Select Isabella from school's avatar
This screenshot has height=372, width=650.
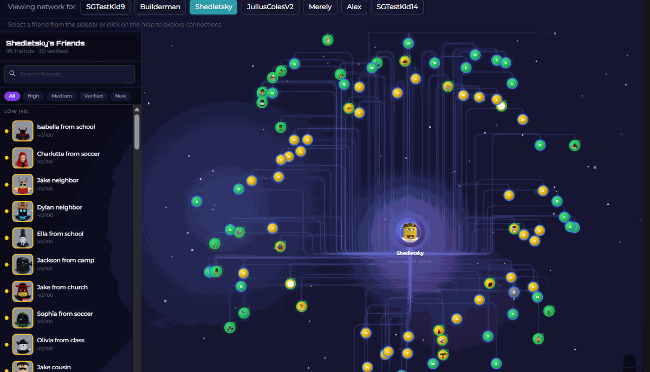pyautogui.click(x=23, y=130)
